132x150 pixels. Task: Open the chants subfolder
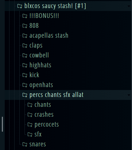point(43,105)
